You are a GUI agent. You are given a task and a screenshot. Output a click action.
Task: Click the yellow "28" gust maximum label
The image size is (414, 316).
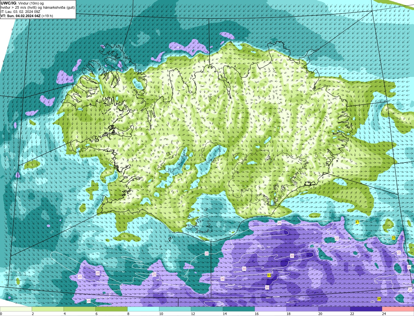379,299
